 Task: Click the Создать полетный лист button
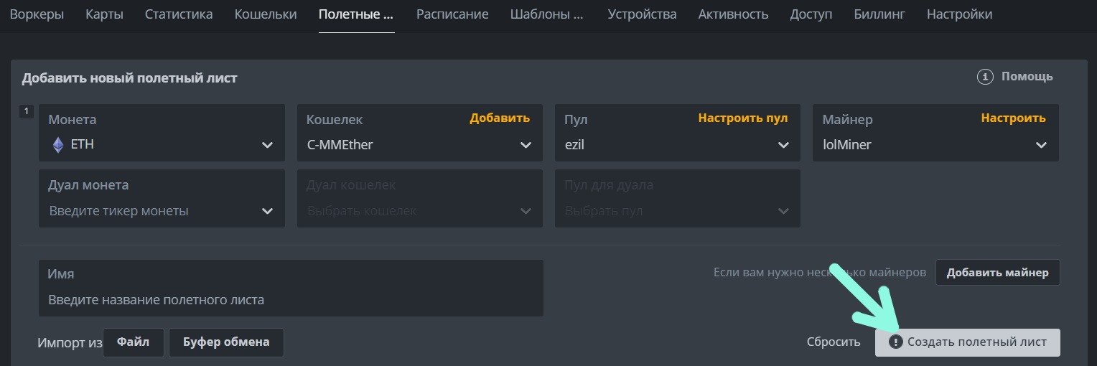pyautogui.click(x=968, y=342)
